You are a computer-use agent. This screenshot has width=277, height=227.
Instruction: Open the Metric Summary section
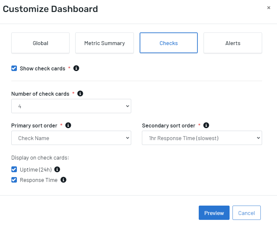click(104, 42)
